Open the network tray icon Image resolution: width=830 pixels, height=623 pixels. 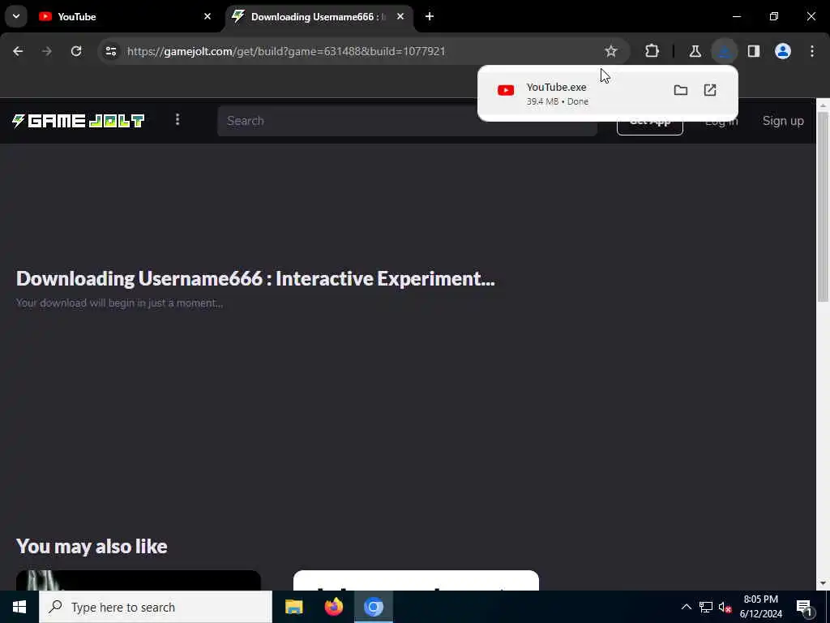[x=706, y=607]
